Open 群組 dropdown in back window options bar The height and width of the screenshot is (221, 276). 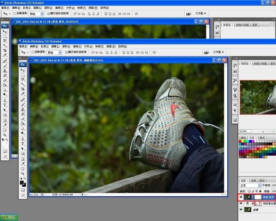36,13
